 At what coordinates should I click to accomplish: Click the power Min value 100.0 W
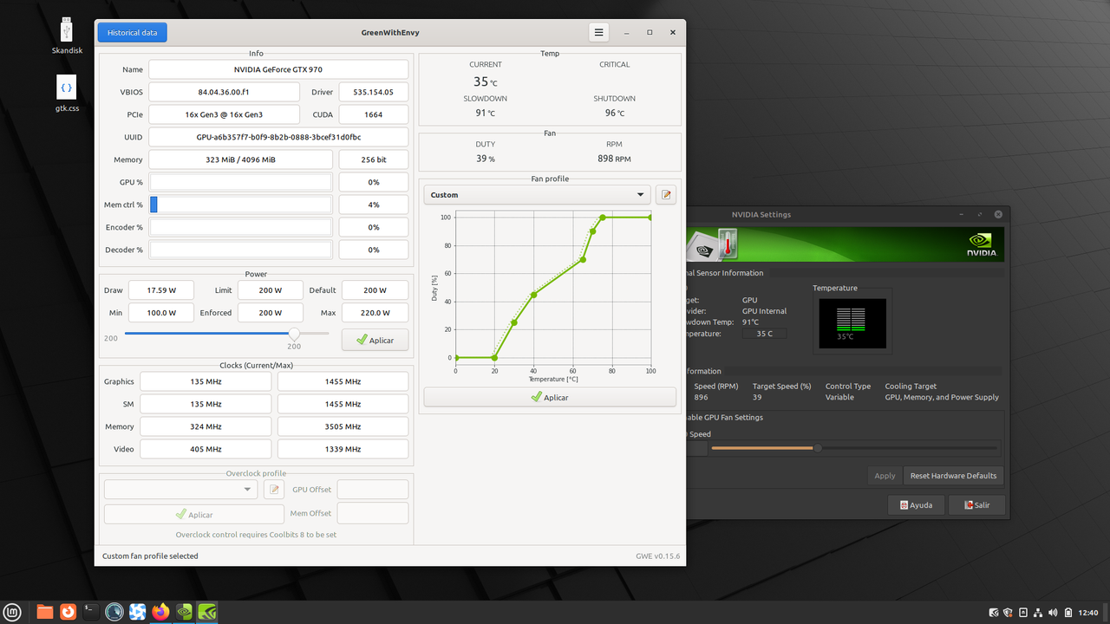(x=161, y=313)
